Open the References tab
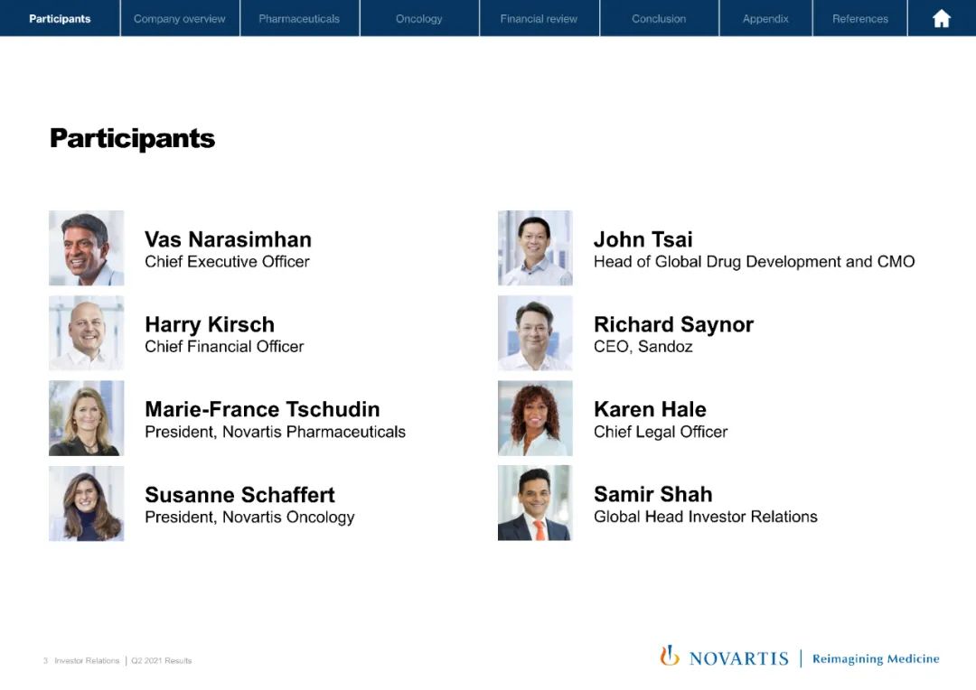 click(x=859, y=18)
